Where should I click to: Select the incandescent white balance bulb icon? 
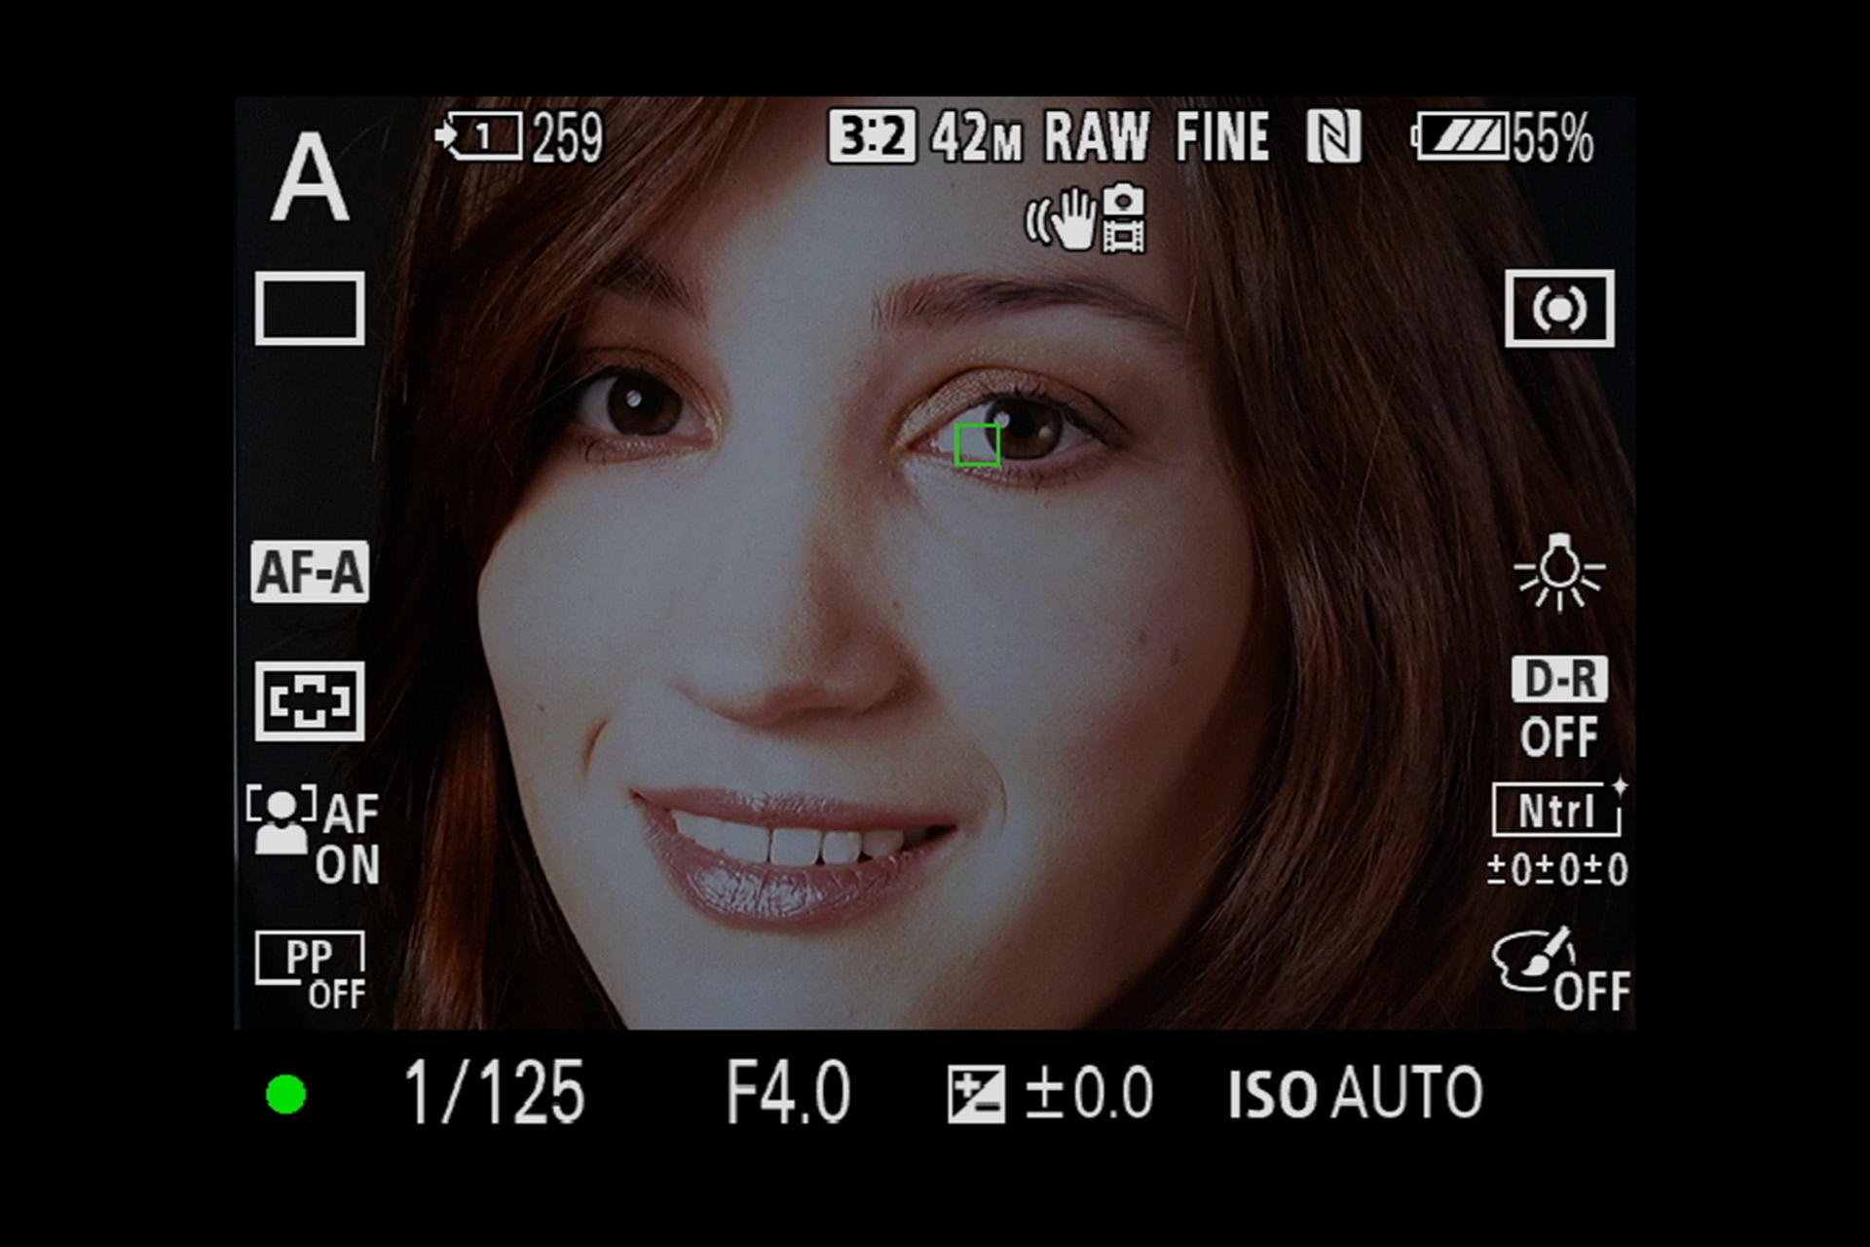pyautogui.click(x=1559, y=572)
